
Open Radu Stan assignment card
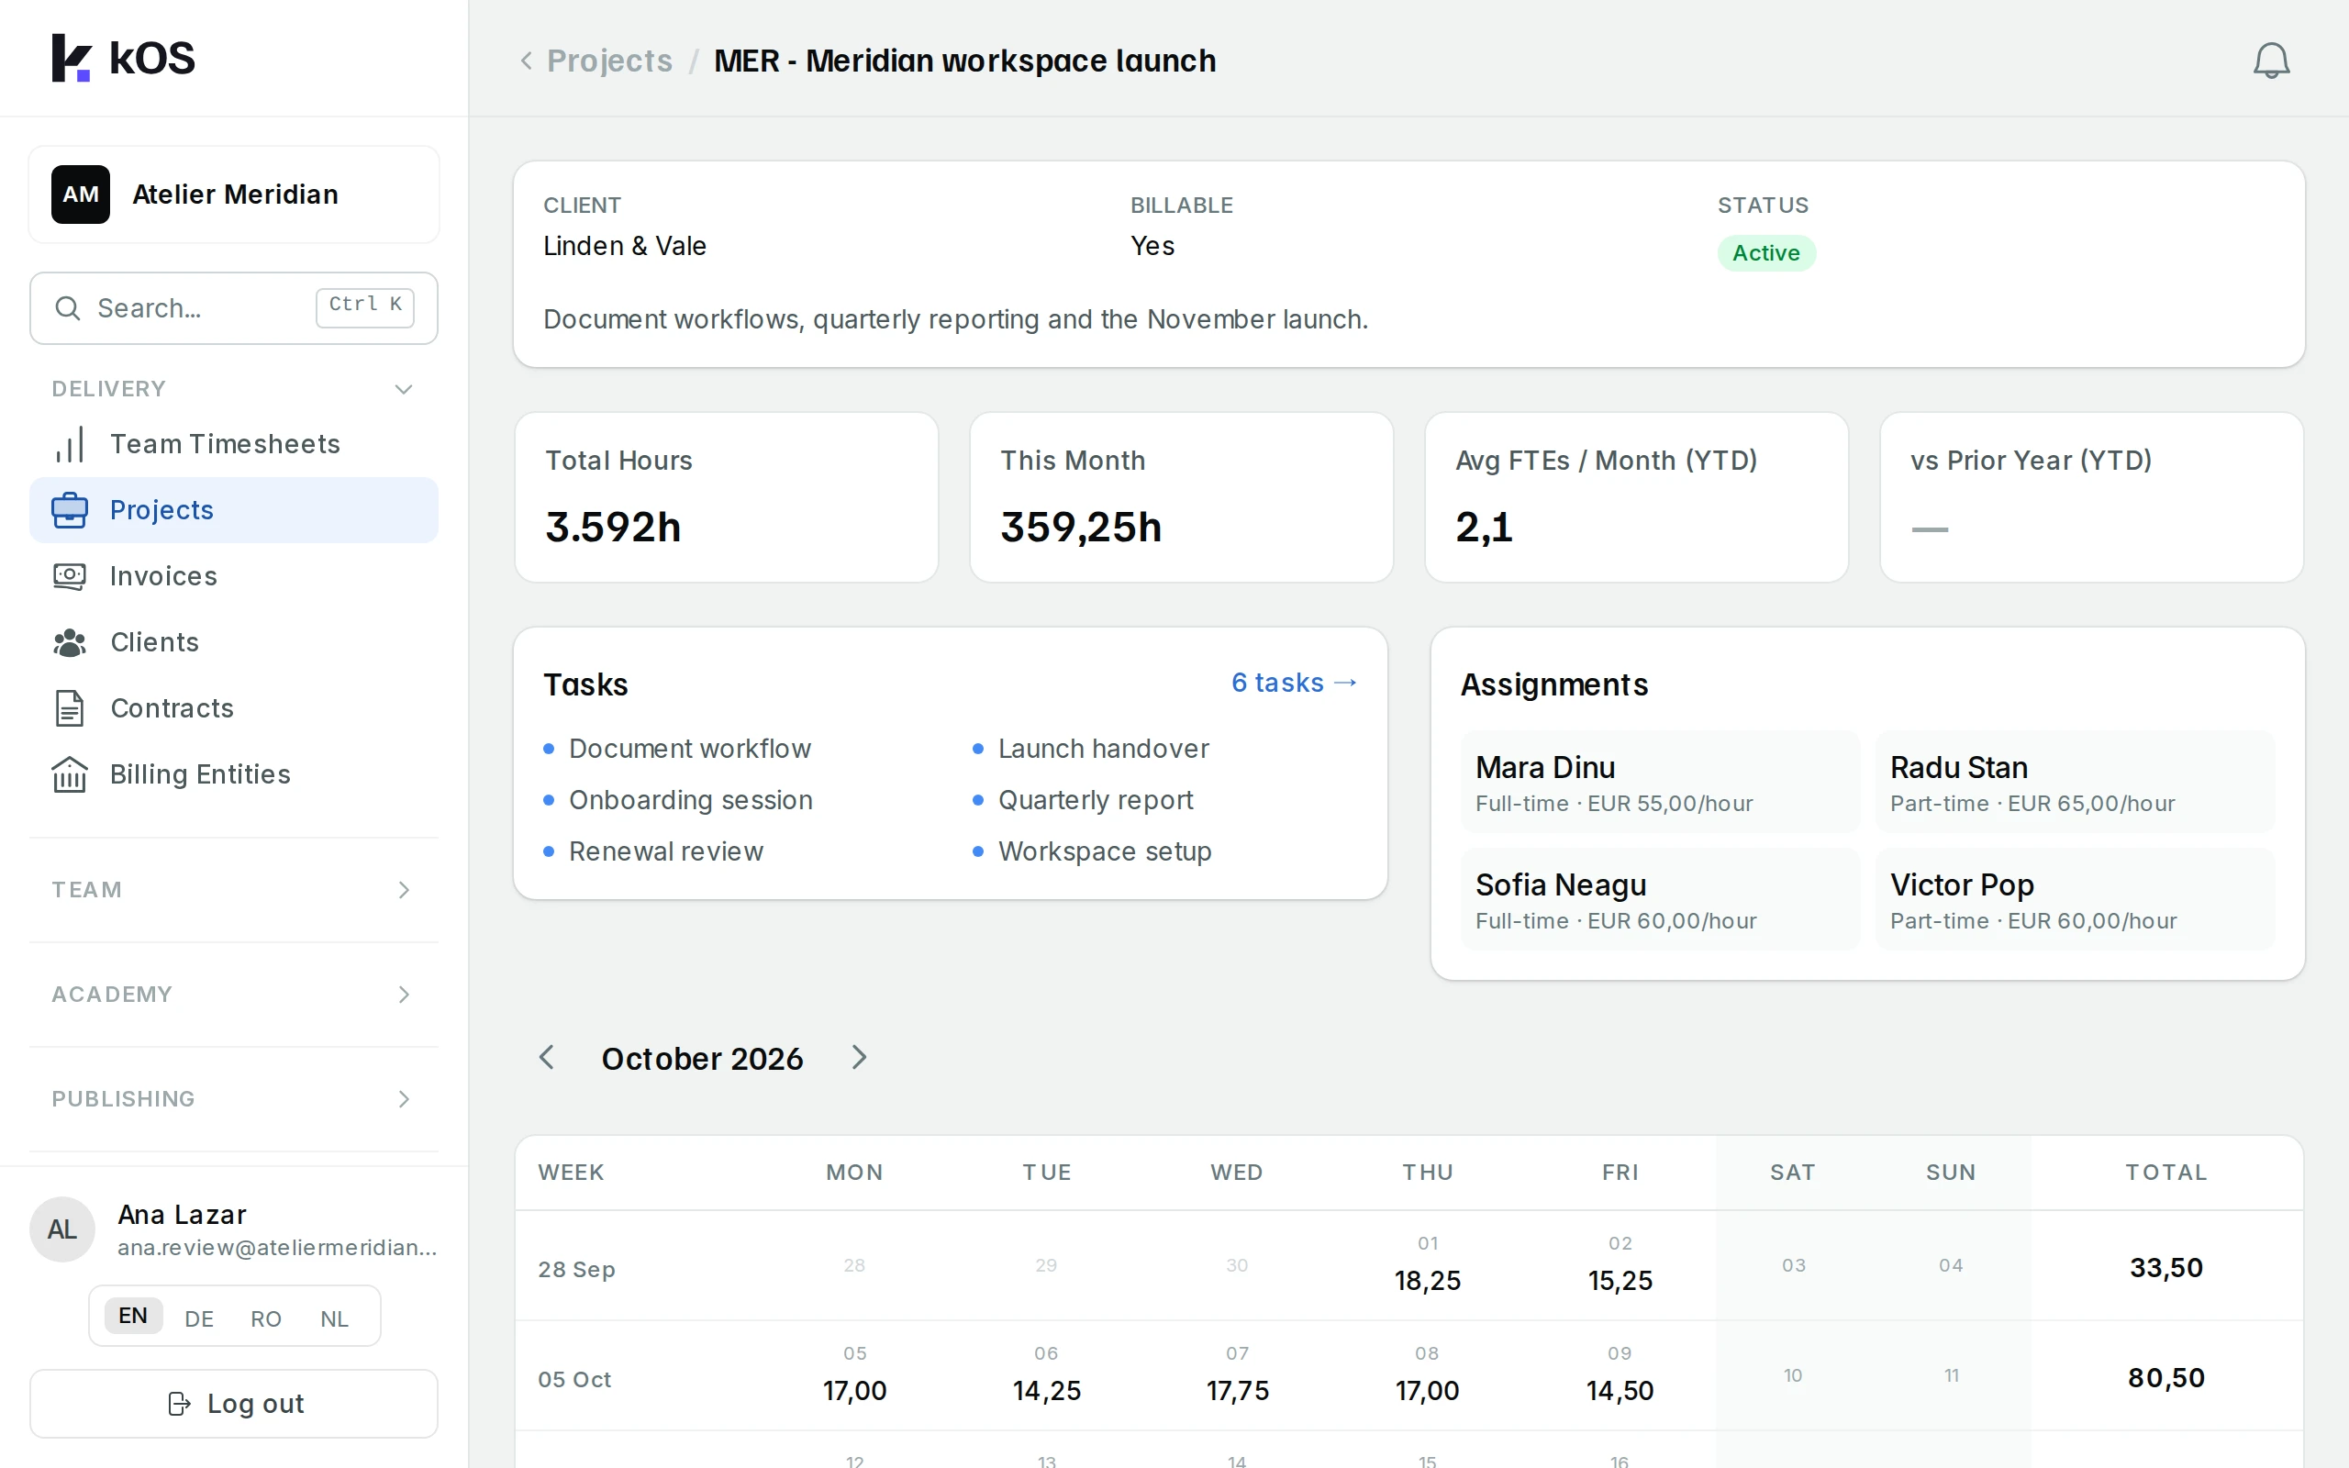[x=2075, y=782]
